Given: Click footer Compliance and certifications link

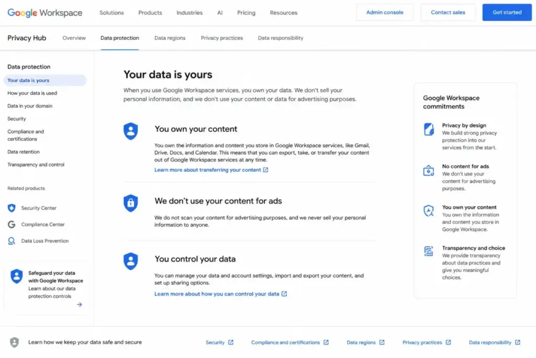Looking at the screenshot, I should coord(285,342).
